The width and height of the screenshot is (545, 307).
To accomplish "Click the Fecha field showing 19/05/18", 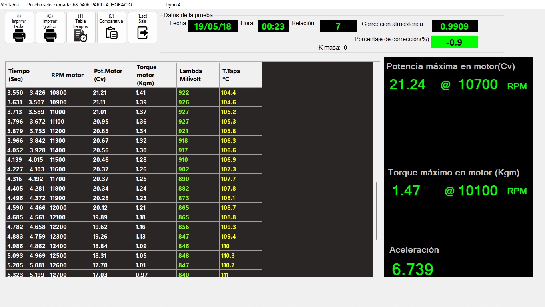I will tap(213, 26).
